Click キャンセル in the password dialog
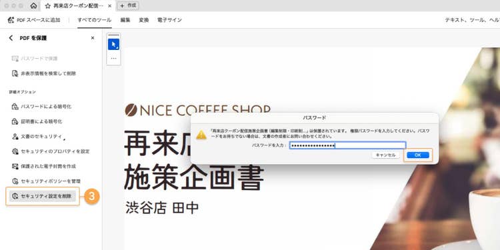 pos(385,155)
